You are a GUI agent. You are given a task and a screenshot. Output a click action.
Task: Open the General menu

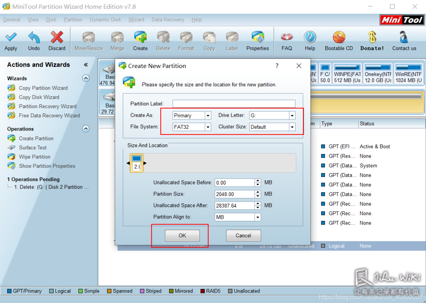coord(11,20)
